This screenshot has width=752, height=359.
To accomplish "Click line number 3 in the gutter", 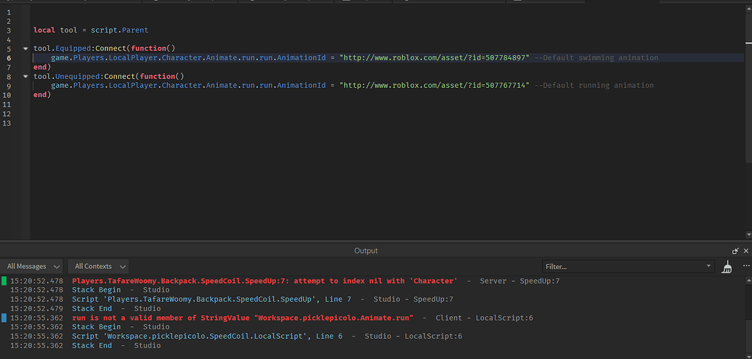I will [x=9, y=30].
